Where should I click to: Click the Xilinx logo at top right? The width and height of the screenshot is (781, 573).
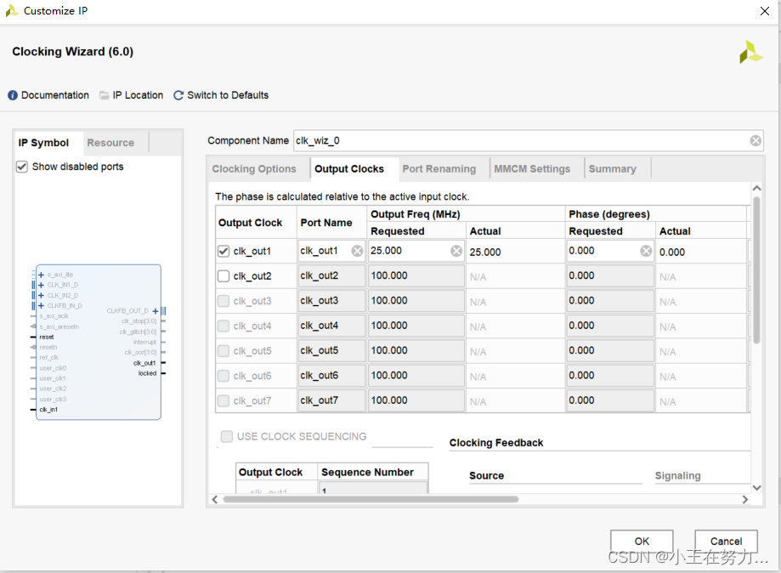[x=751, y=53]
